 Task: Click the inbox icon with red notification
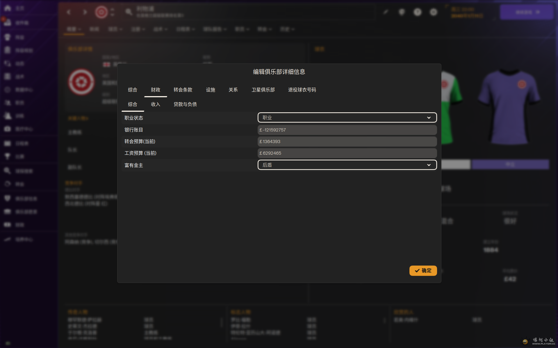(x=8, y=22)
